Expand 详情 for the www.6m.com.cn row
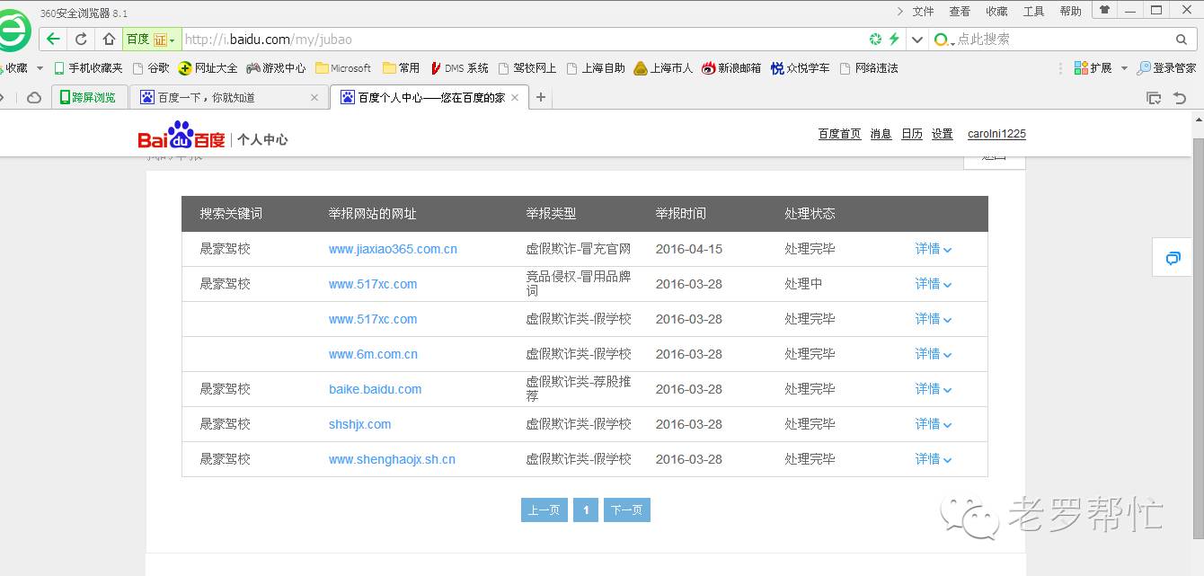Image resolution: width=1204 pixels, height=576 pixels. (933, 354)
